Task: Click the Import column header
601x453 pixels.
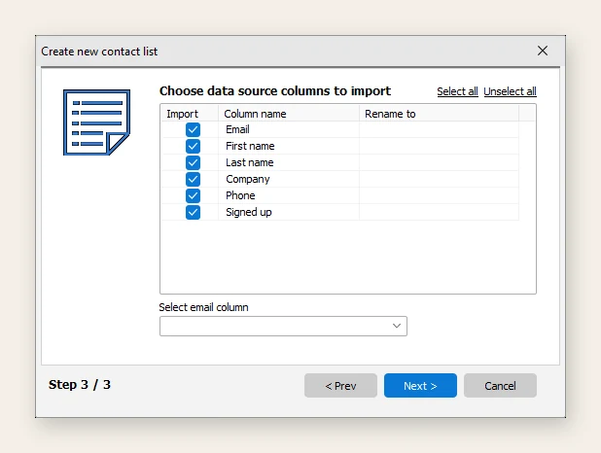Action: click(x=190, y=114)
